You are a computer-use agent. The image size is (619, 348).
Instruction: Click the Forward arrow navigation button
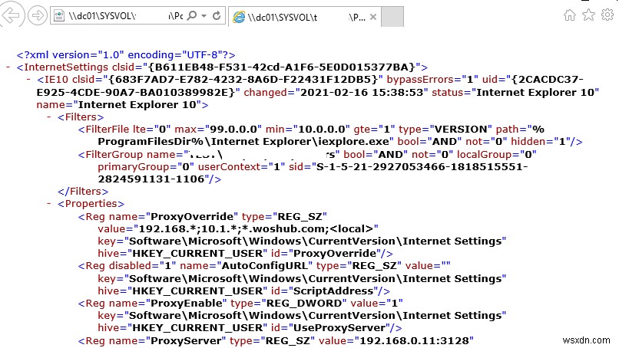pyautogui.click(x=38, y=16)
